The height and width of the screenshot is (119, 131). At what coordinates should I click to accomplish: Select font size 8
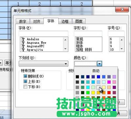point(111,43)
